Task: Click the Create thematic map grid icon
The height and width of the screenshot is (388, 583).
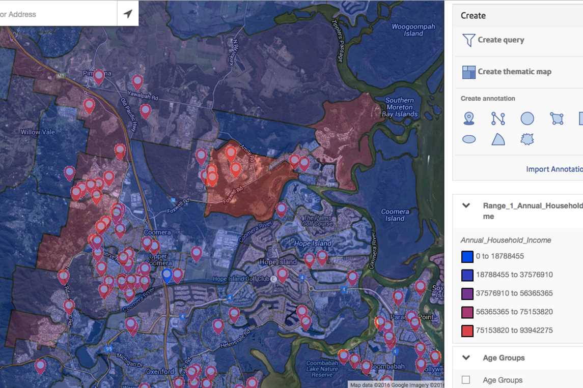Action: pyautogui.click(x=468, y=72)
